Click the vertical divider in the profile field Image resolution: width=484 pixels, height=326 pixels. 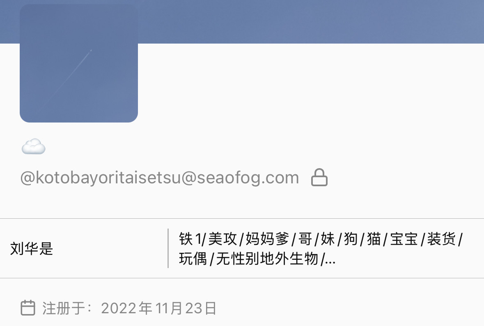(168, 248)
